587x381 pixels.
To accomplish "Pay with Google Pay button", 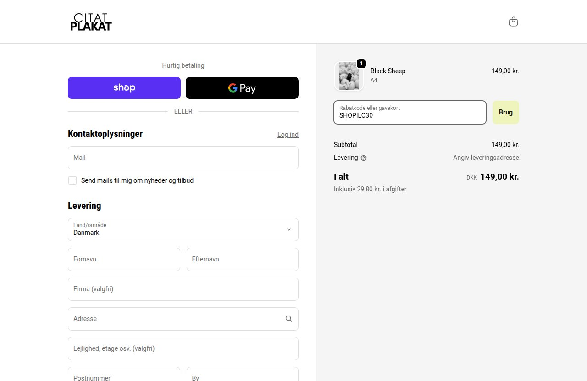I will pyautogui.click(x=242, y=88).
